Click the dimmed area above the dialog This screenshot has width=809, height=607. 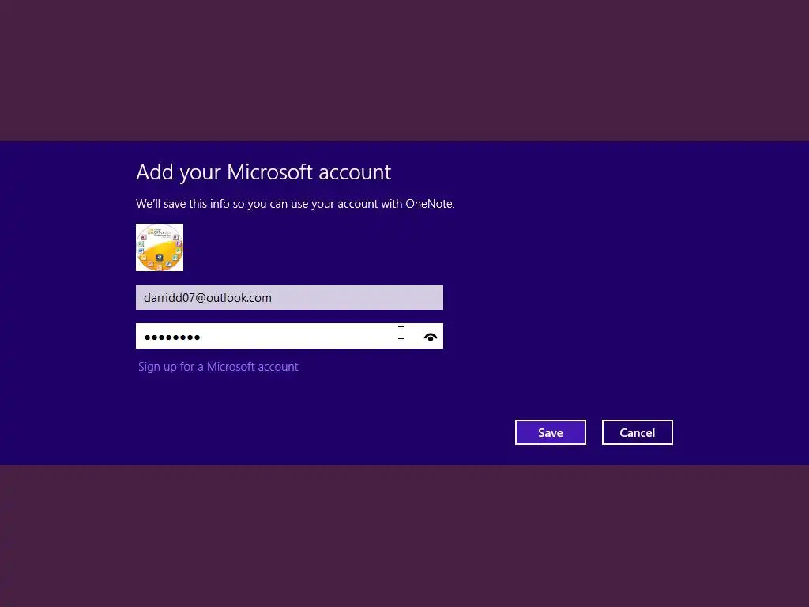pyautogui.click(x=404, y=70)
